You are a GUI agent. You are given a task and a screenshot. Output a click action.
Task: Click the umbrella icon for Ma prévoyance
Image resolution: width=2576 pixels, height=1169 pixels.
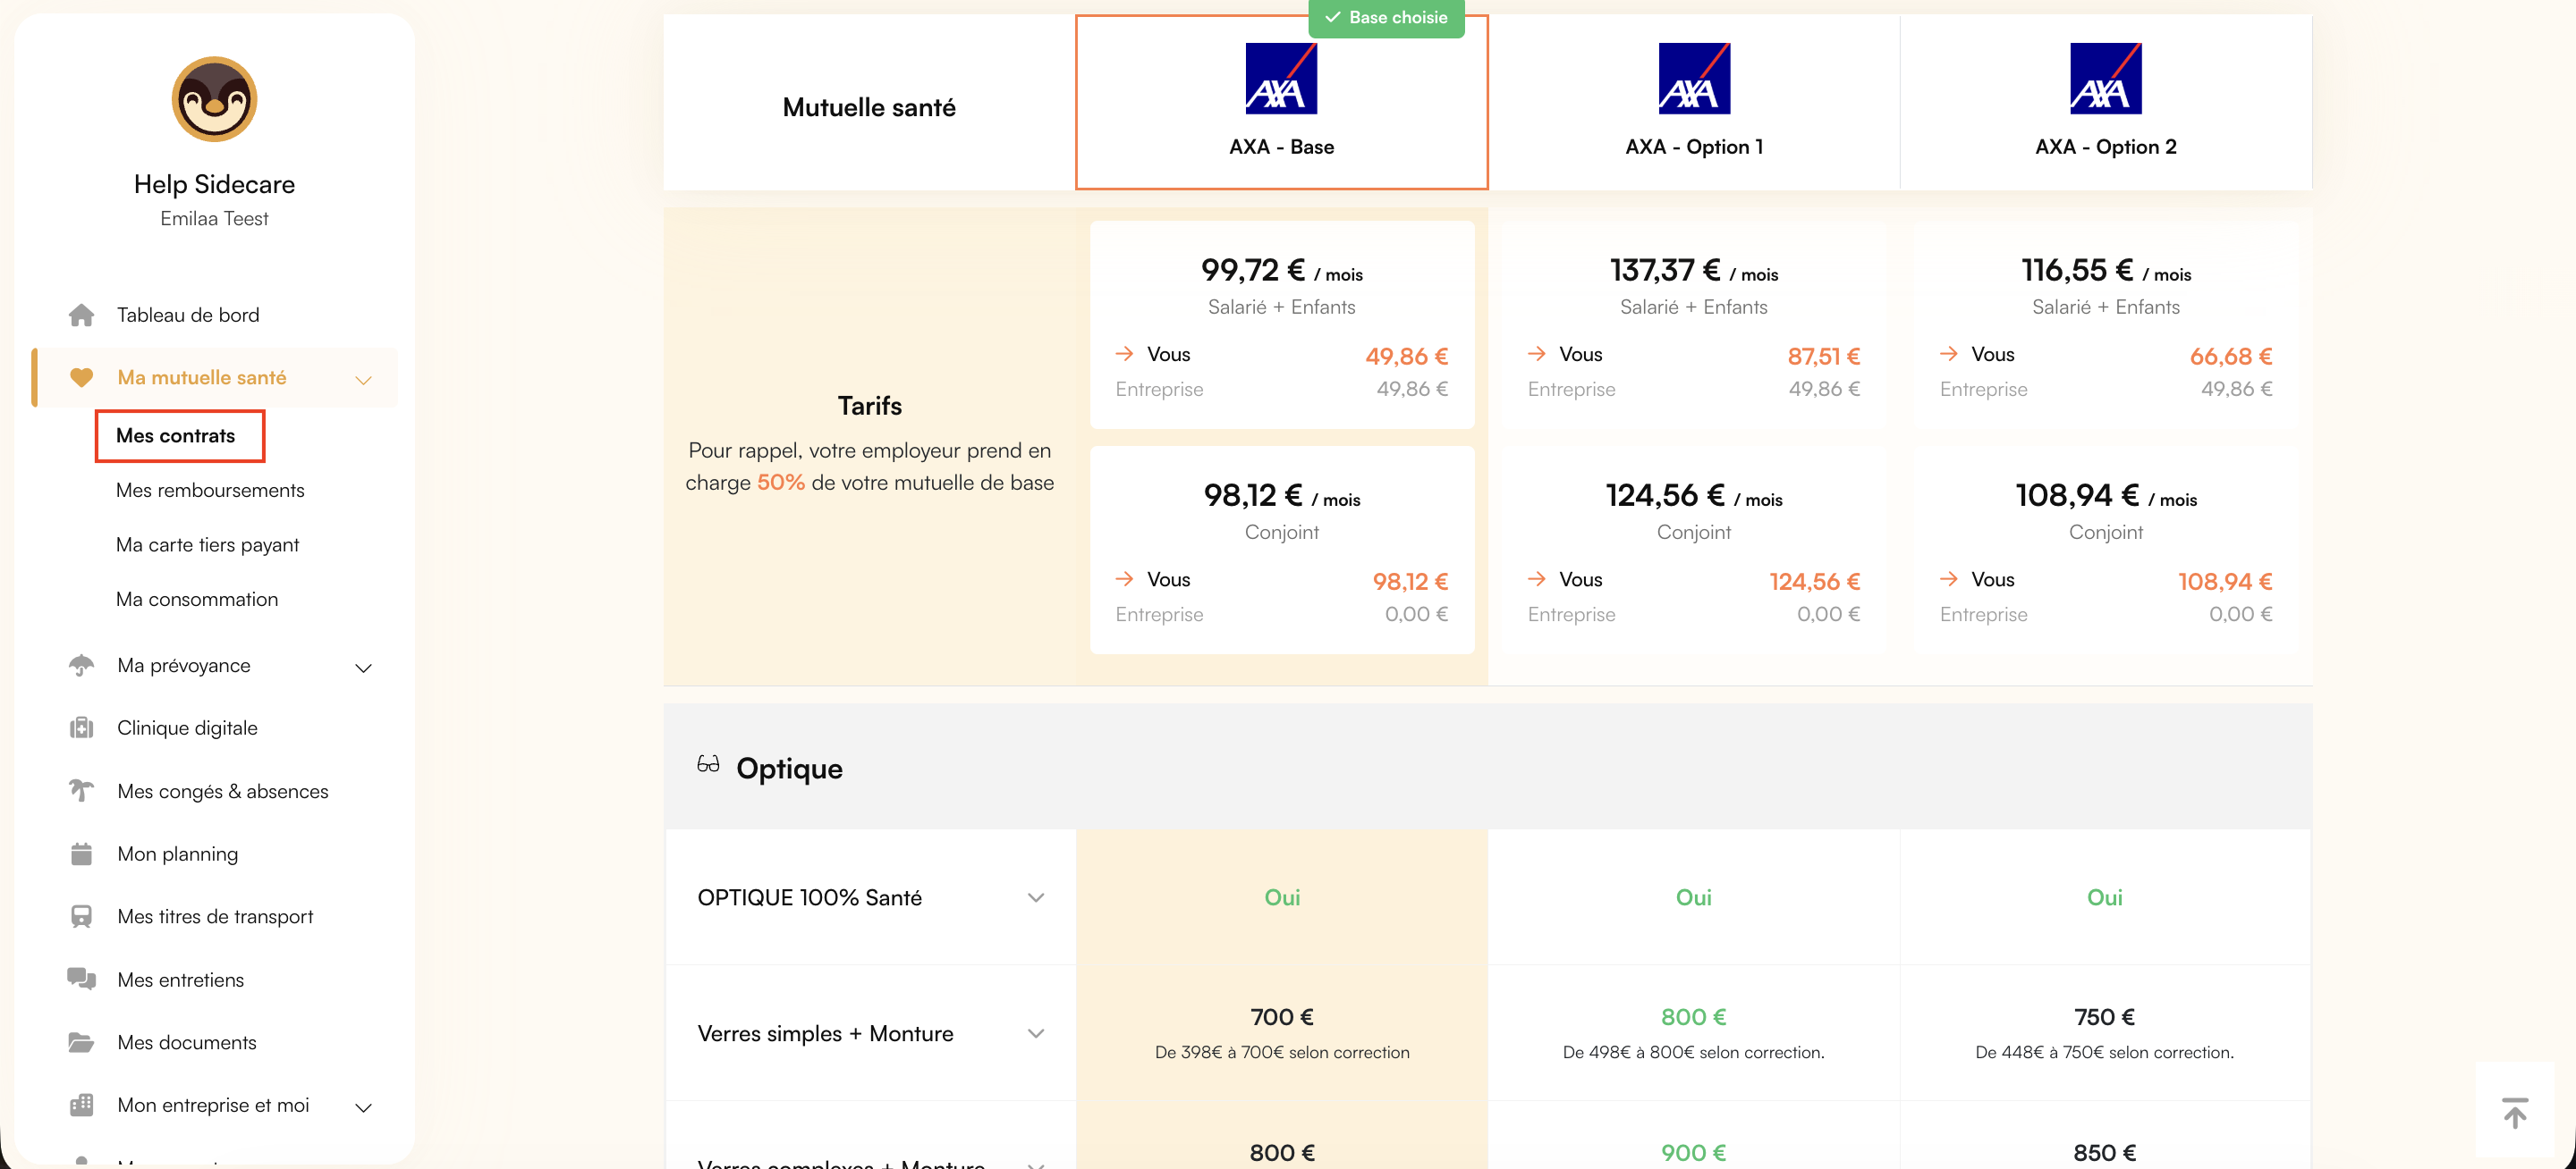click(82, 666)
